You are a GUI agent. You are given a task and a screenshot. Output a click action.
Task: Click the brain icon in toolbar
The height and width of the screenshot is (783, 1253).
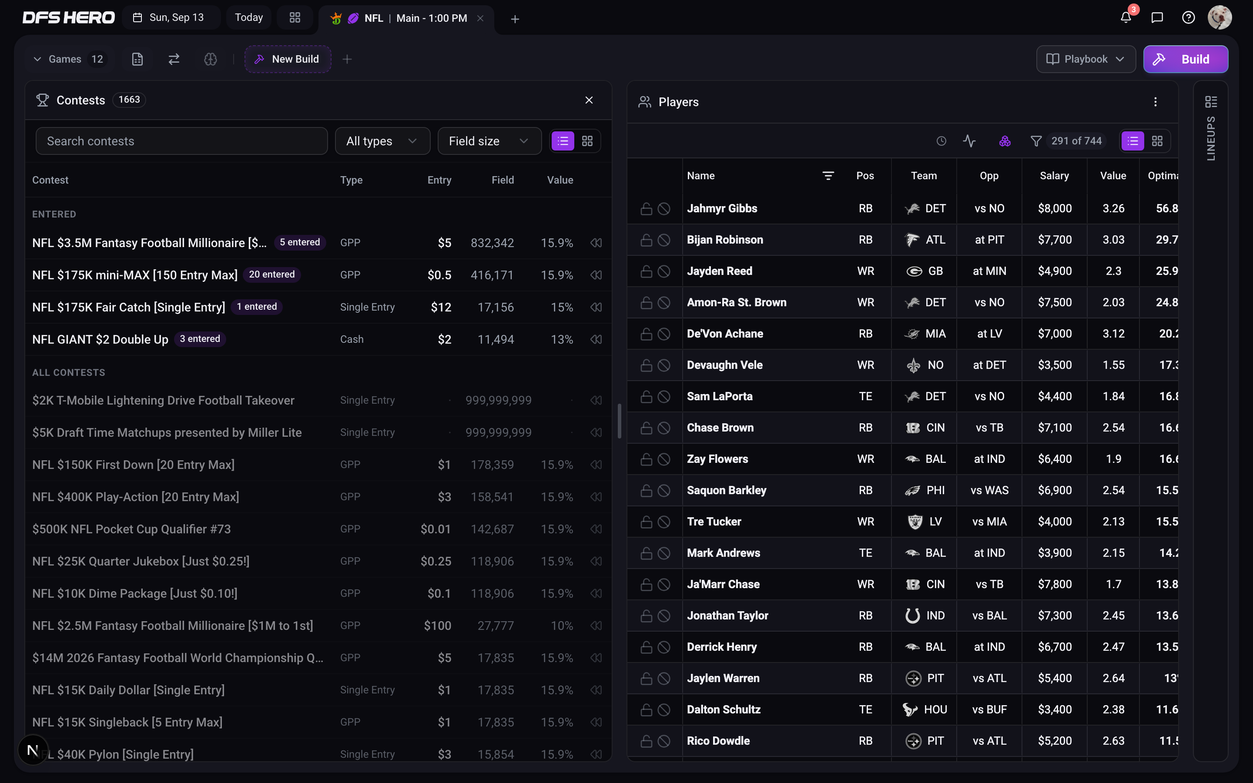[x=210, y=59]
